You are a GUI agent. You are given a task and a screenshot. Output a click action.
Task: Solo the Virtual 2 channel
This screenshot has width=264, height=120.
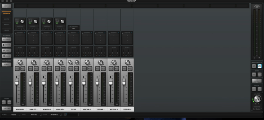[x=98, y=68]
